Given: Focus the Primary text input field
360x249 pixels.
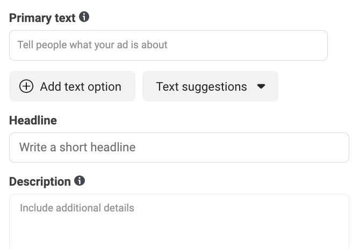Looking at the screenshot, I should (168, 45).
